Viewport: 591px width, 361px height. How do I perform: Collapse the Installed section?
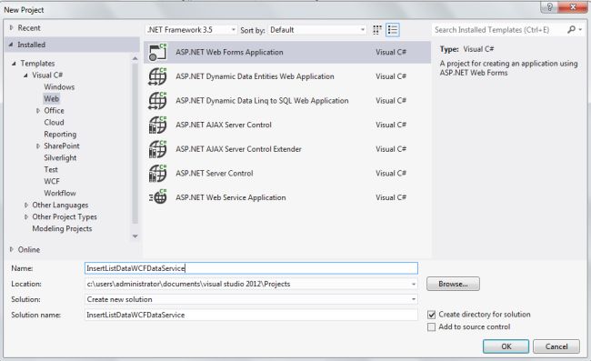(x=11, y=45)
